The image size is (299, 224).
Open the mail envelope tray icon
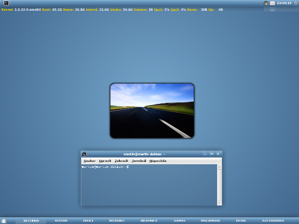coord(272,3)
